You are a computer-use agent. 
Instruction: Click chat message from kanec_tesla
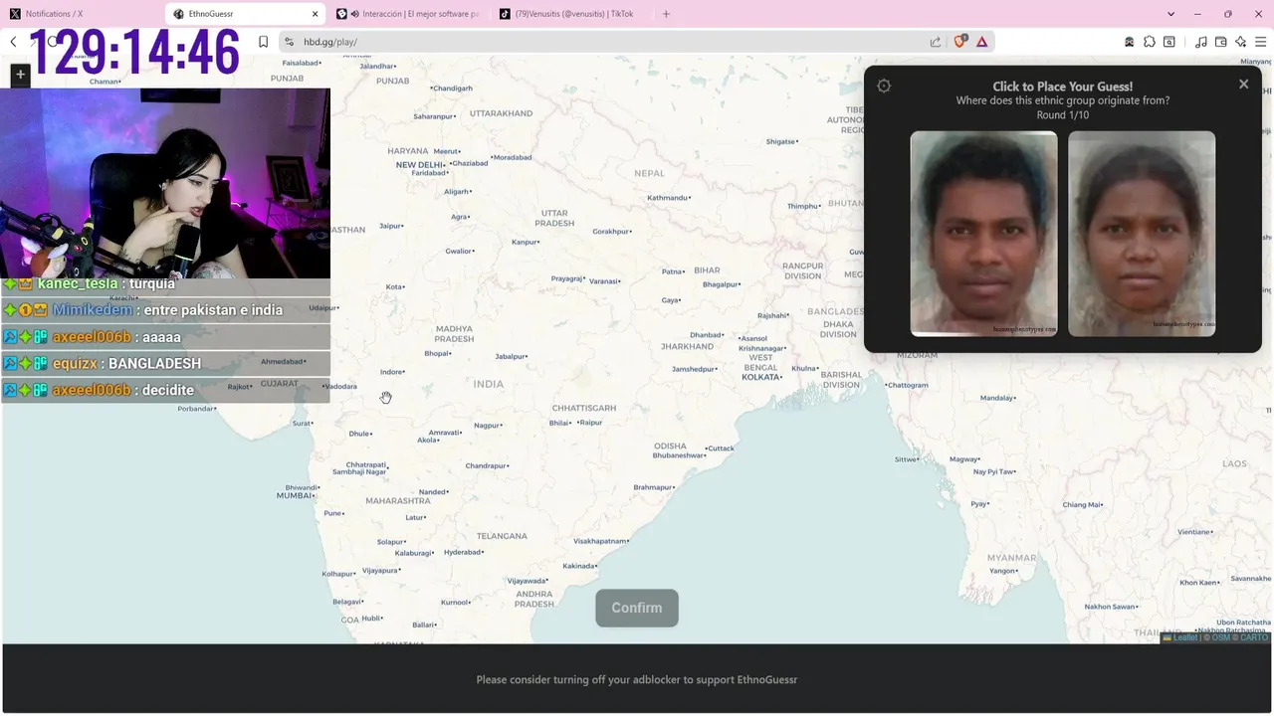165,284
